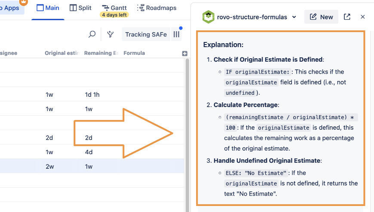Click the Original estimate column header
Viewport: 374px width, 212px height.
click(x=62, y=53)
